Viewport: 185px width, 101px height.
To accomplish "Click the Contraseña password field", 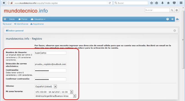I will [50, 70].
